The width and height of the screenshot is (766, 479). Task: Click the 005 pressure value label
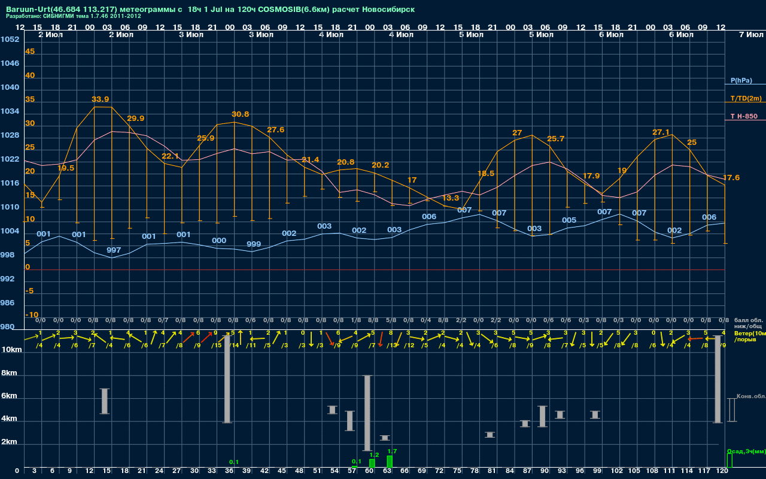pyautogui.click(x=569, y=220)
